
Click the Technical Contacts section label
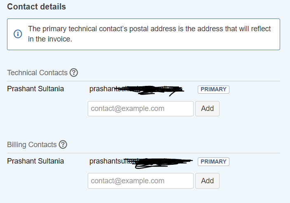pos(37,72)
